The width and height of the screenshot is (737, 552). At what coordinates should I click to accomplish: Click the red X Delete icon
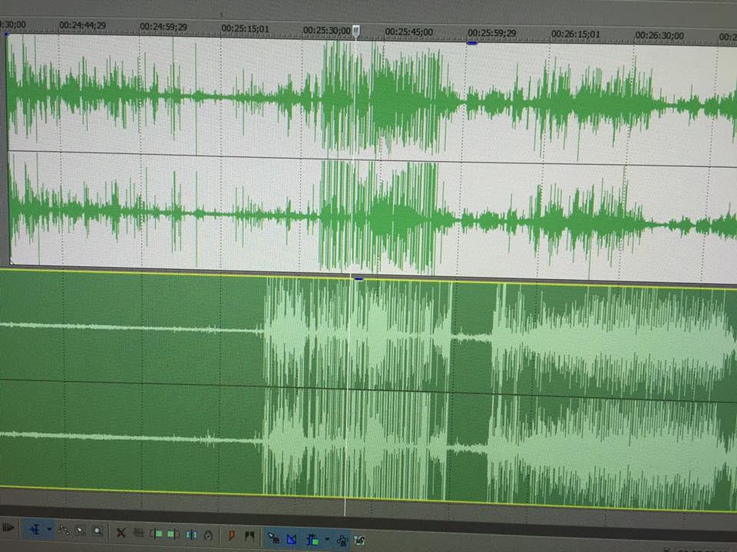point(121,532)
